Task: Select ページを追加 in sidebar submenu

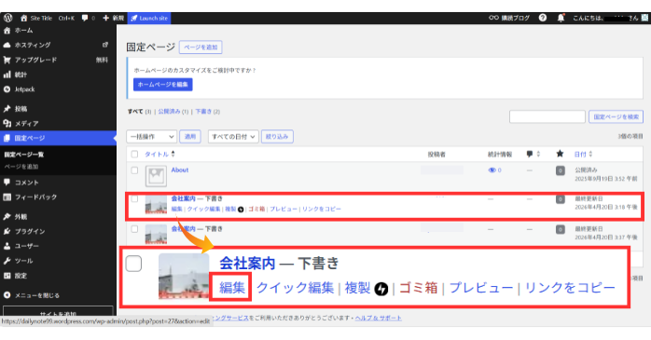Action: coord(21,167)
